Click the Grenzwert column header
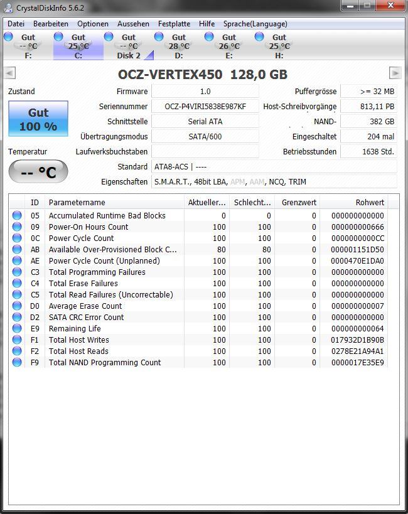The width and height of the screenshot is (408, 514). 298,203
